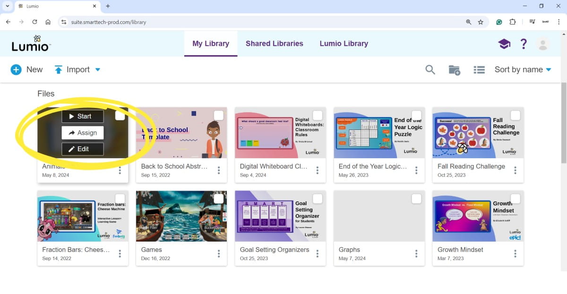Check the Growth Mindset file checkbox
Screen dimensions: 567x294
pos(515,198)
